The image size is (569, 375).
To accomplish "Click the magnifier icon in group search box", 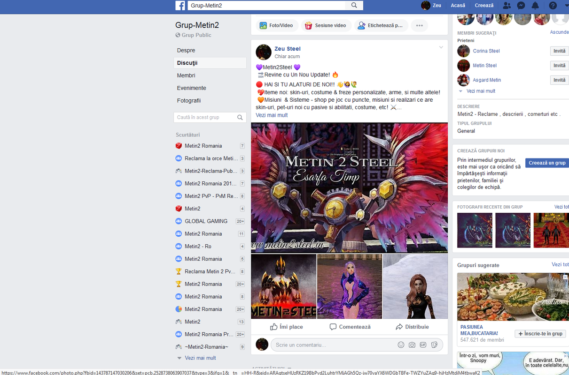I will tap(240, 117).
